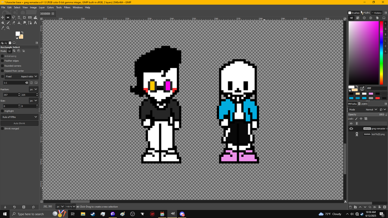Switch to the Paths tab

click(x=353, y=104)
